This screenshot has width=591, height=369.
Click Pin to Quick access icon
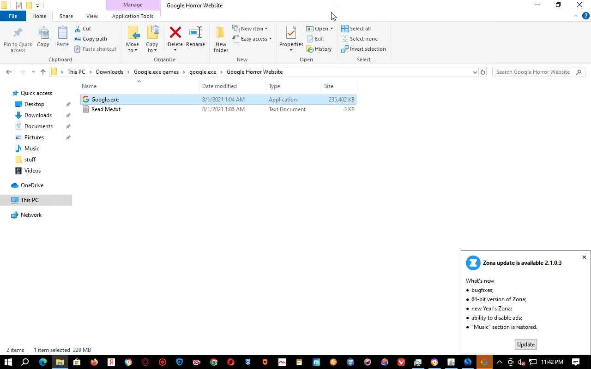(18, 39)
